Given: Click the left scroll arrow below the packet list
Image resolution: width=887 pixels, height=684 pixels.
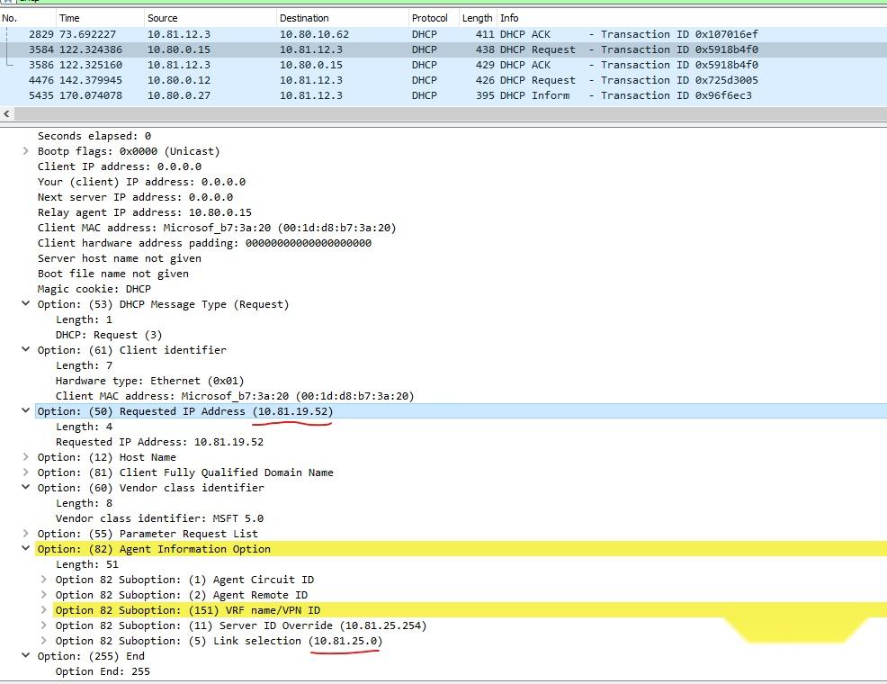Looking at the screenshot, I should (x=6, y=113).
